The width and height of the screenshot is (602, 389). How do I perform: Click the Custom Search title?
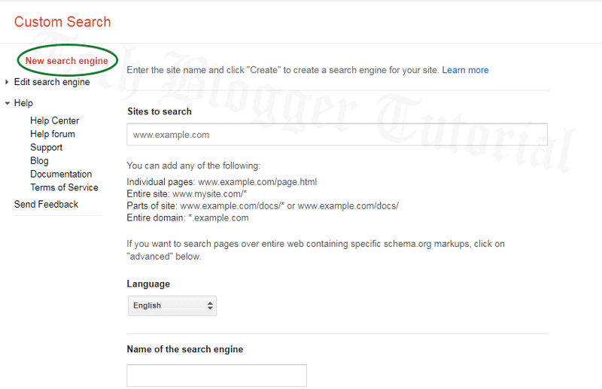(62, 22)
